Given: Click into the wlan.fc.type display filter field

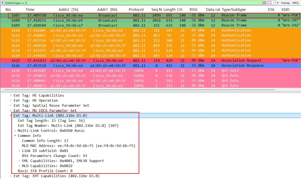Looking at the screenshot, I should tap(118, 2).
